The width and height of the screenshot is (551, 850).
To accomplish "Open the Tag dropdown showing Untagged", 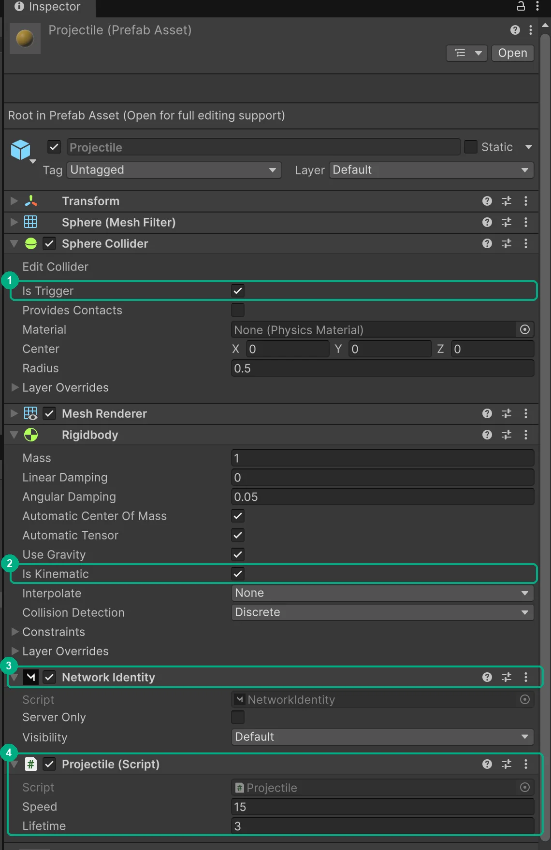I will [174, 170].
